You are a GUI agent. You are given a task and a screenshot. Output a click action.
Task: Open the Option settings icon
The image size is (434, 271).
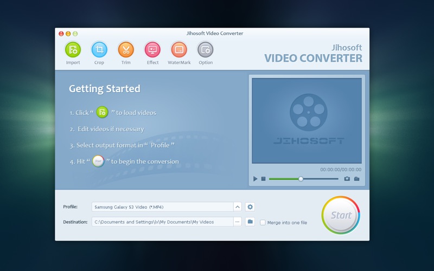(x=206, y=50)
